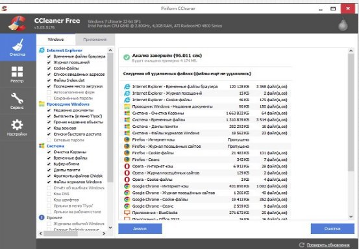This screenshot has width=359, height=249.
Task: Click Windows icon for Очистка Корзины result
Action: point(127,113)
